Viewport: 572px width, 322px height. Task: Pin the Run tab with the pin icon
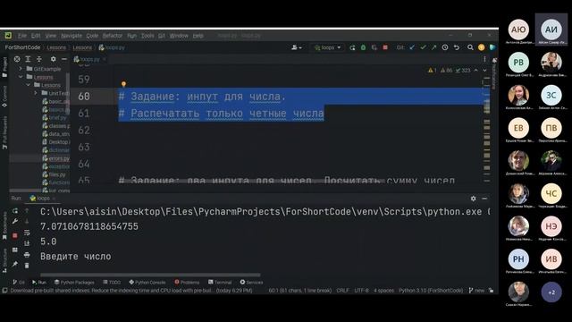(x=15, y=264)
